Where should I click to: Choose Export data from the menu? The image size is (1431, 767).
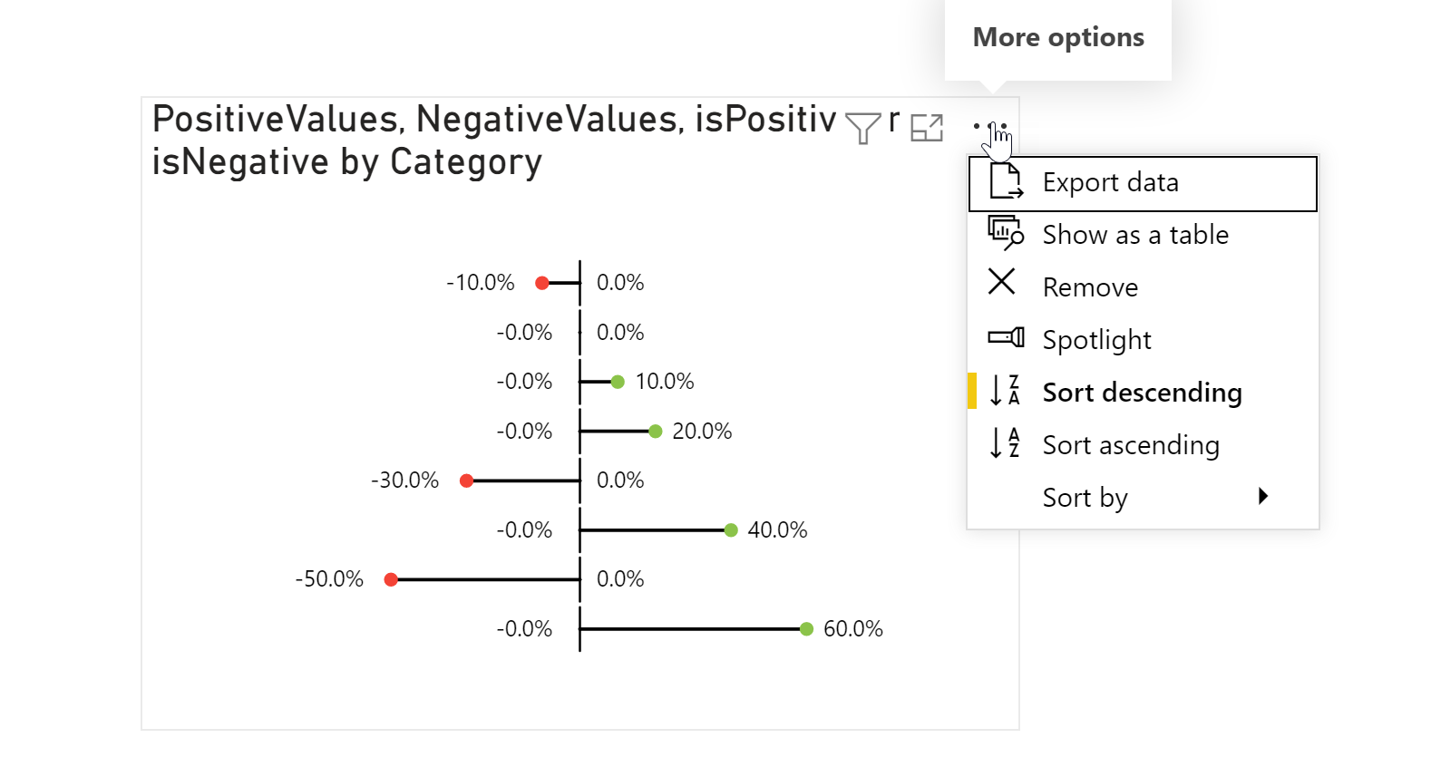pyautogui.click(x=1111, y=182)
